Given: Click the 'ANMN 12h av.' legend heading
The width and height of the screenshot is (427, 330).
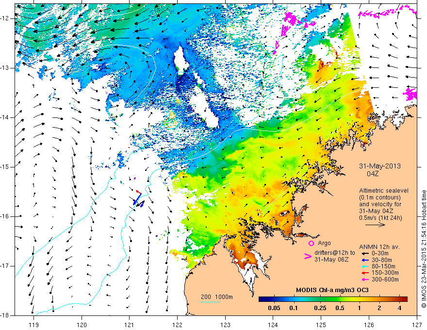Looking at the screenshot, I should click(379, 247).
